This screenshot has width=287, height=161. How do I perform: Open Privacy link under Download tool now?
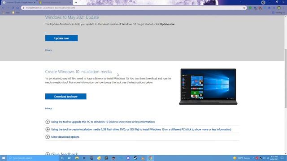(x=48, y=108)
